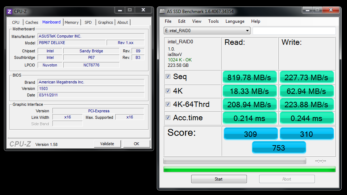Click the Abort button

(x=287, y=179)
